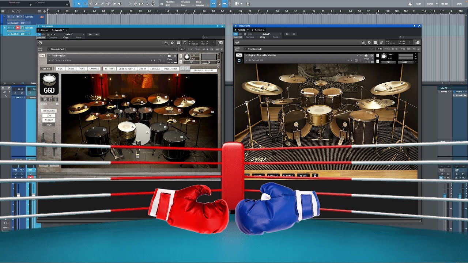Click the Kontakt save disk icon, left window
The height and width of the screenshot is (263, 468).
pyautogui.click(x=166, y=43)
